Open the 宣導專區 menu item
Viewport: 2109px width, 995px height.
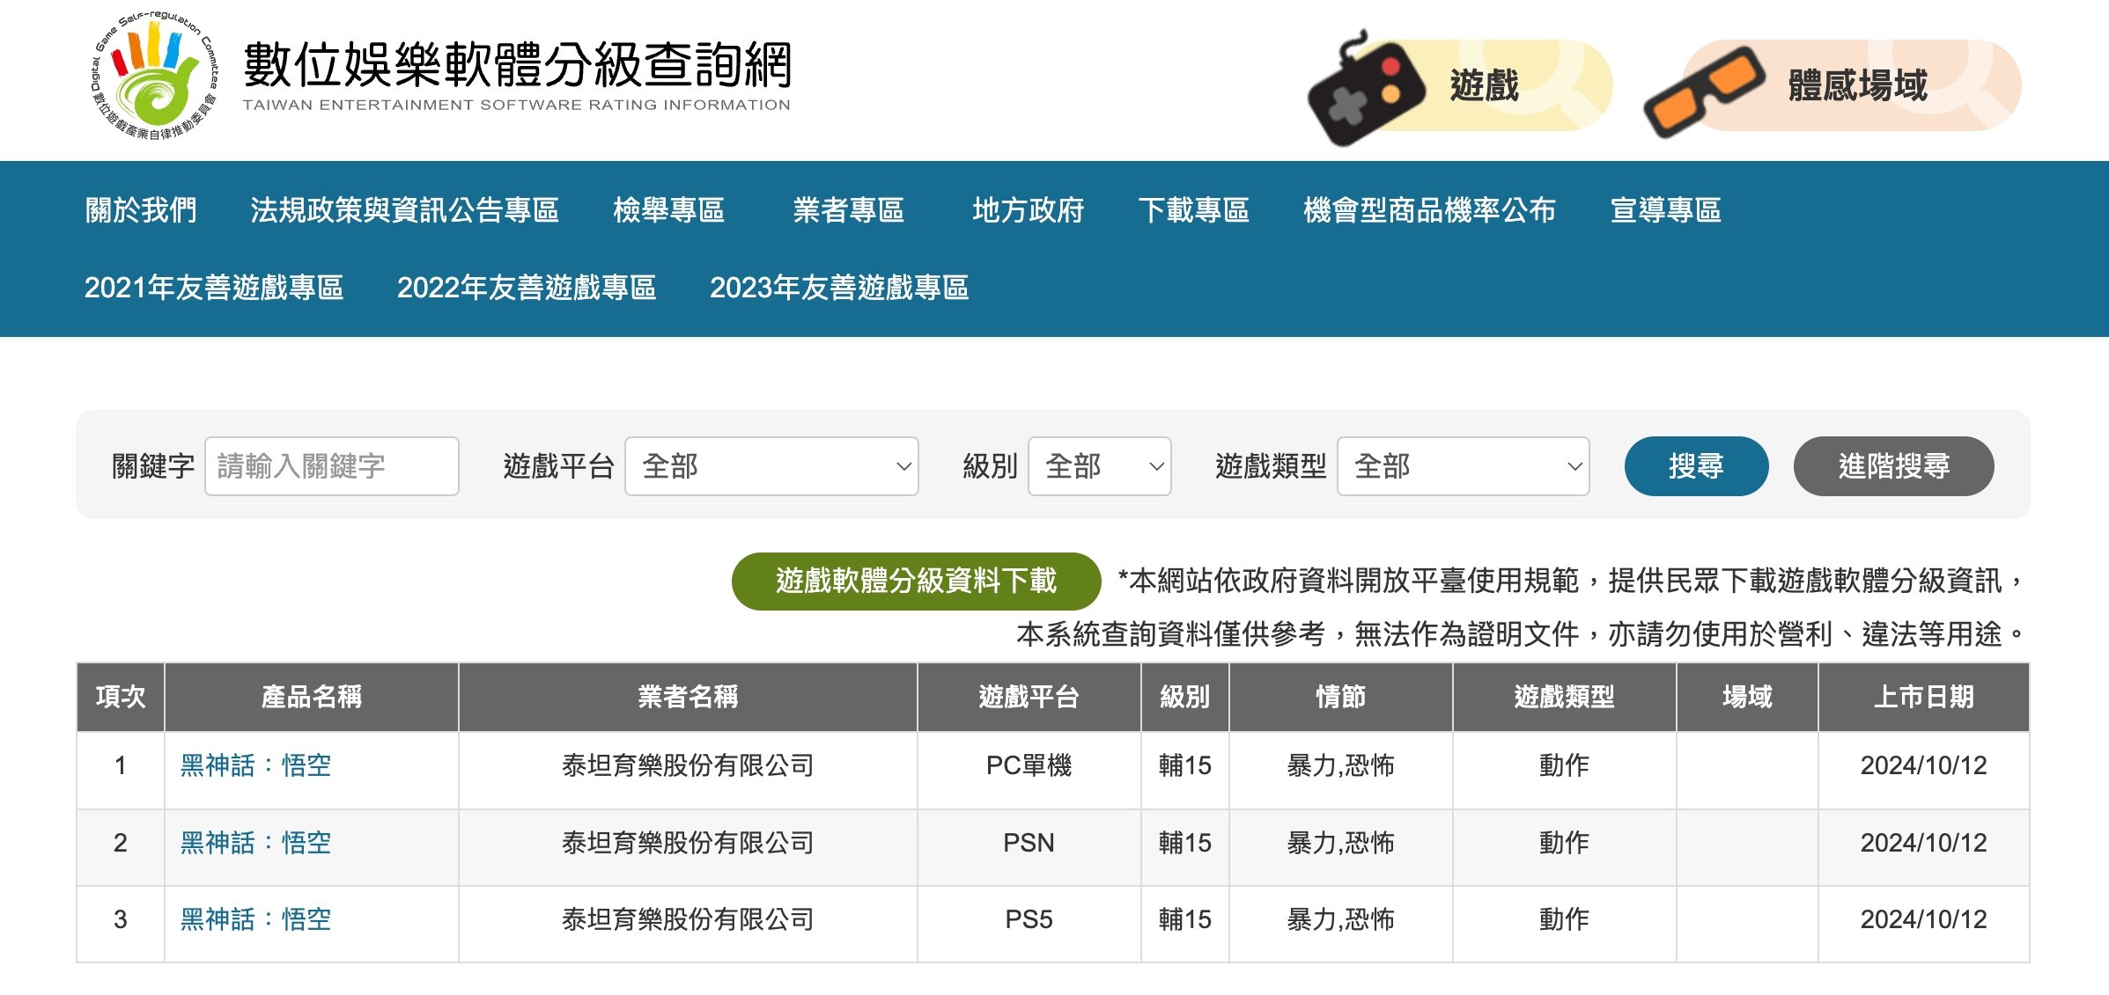pos(1666,210)
